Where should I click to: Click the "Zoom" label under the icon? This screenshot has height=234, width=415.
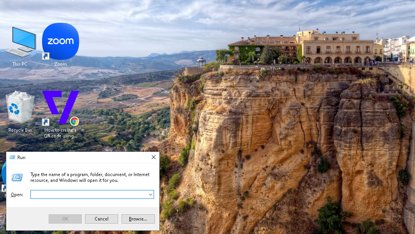61,64
